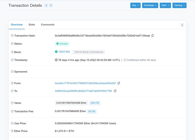
Task: Click the help icon beside Sponsored
Action: tap(12, 71)
